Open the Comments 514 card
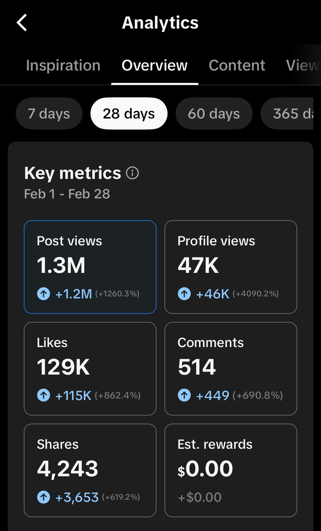 [231, 369]
